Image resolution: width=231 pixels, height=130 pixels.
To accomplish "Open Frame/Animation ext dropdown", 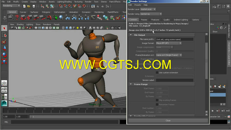I will pyautogui.click(x=169, y=55).
